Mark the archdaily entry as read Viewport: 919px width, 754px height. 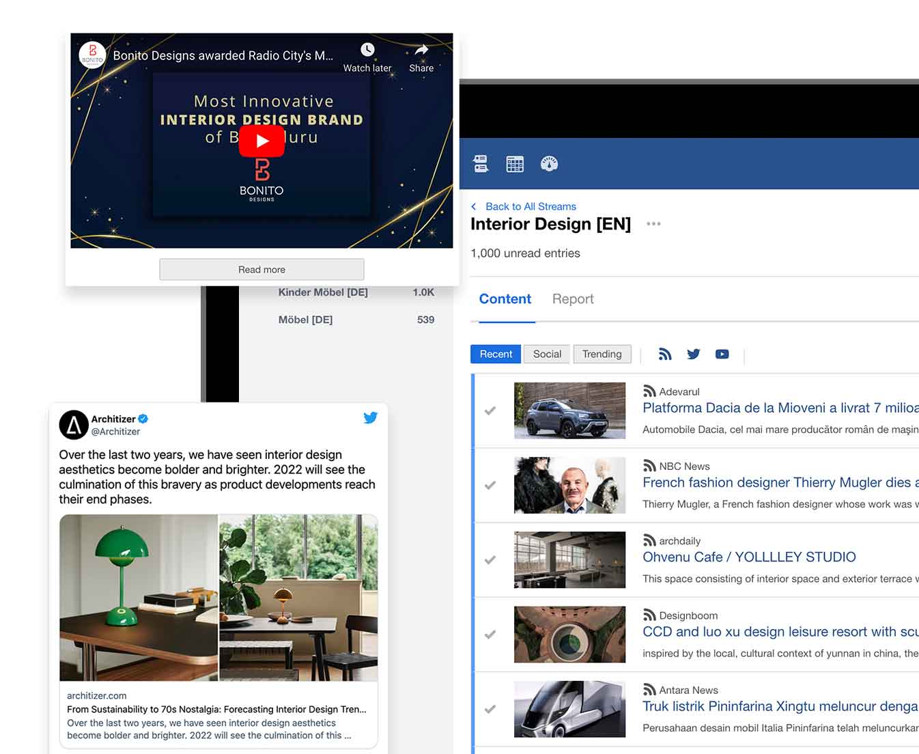point(490,559)
